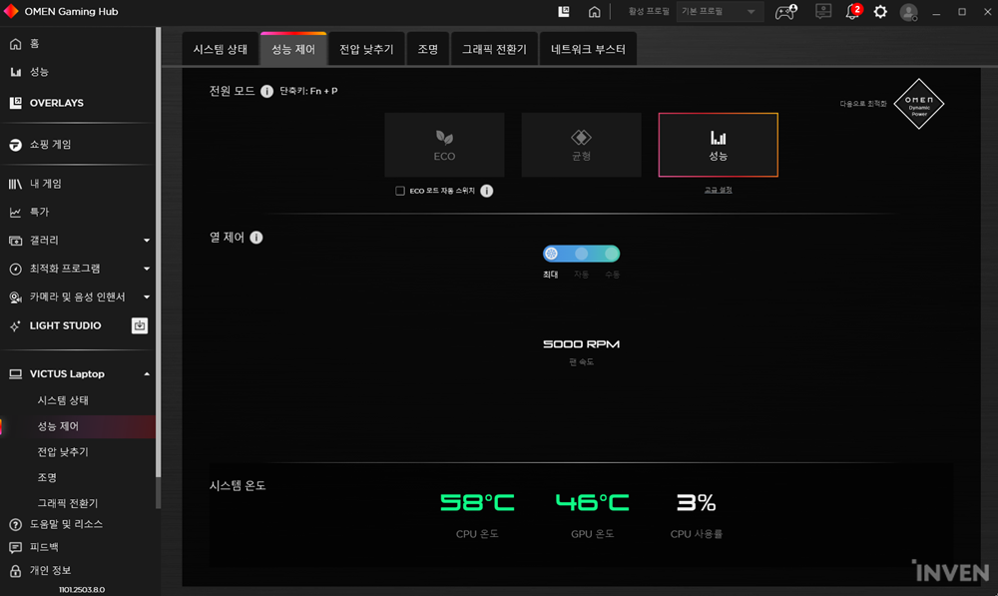
Task: Click info icon beside ECO 모드 자동 스위치
Action: pyautogui.click(x=486, y=191)
